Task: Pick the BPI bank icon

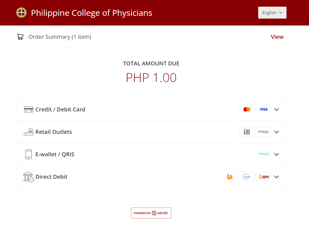Action: (263, 177)
